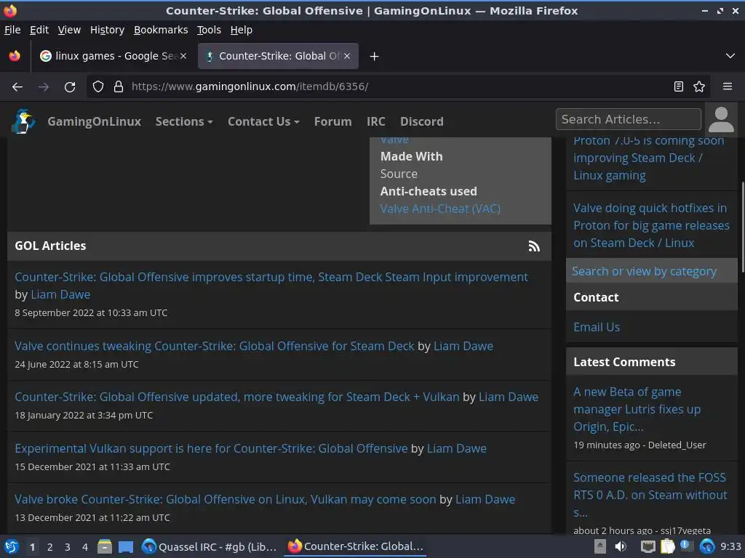This screenshot has width=745, height=558.
Task: Open a new browser tab
Action: pos(374,57)
